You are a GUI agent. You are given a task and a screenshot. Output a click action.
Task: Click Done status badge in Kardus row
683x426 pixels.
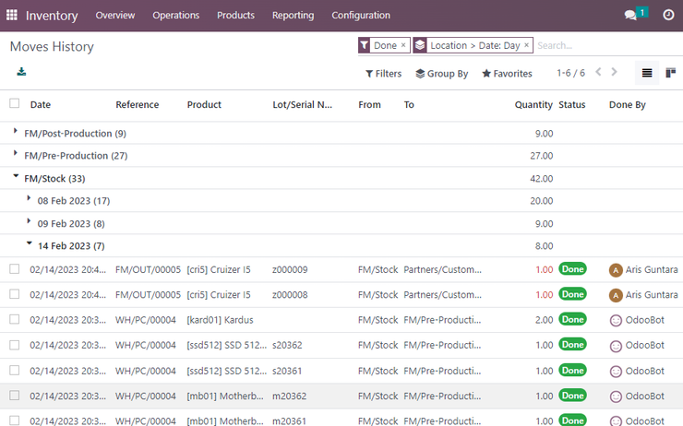(572, 319)
